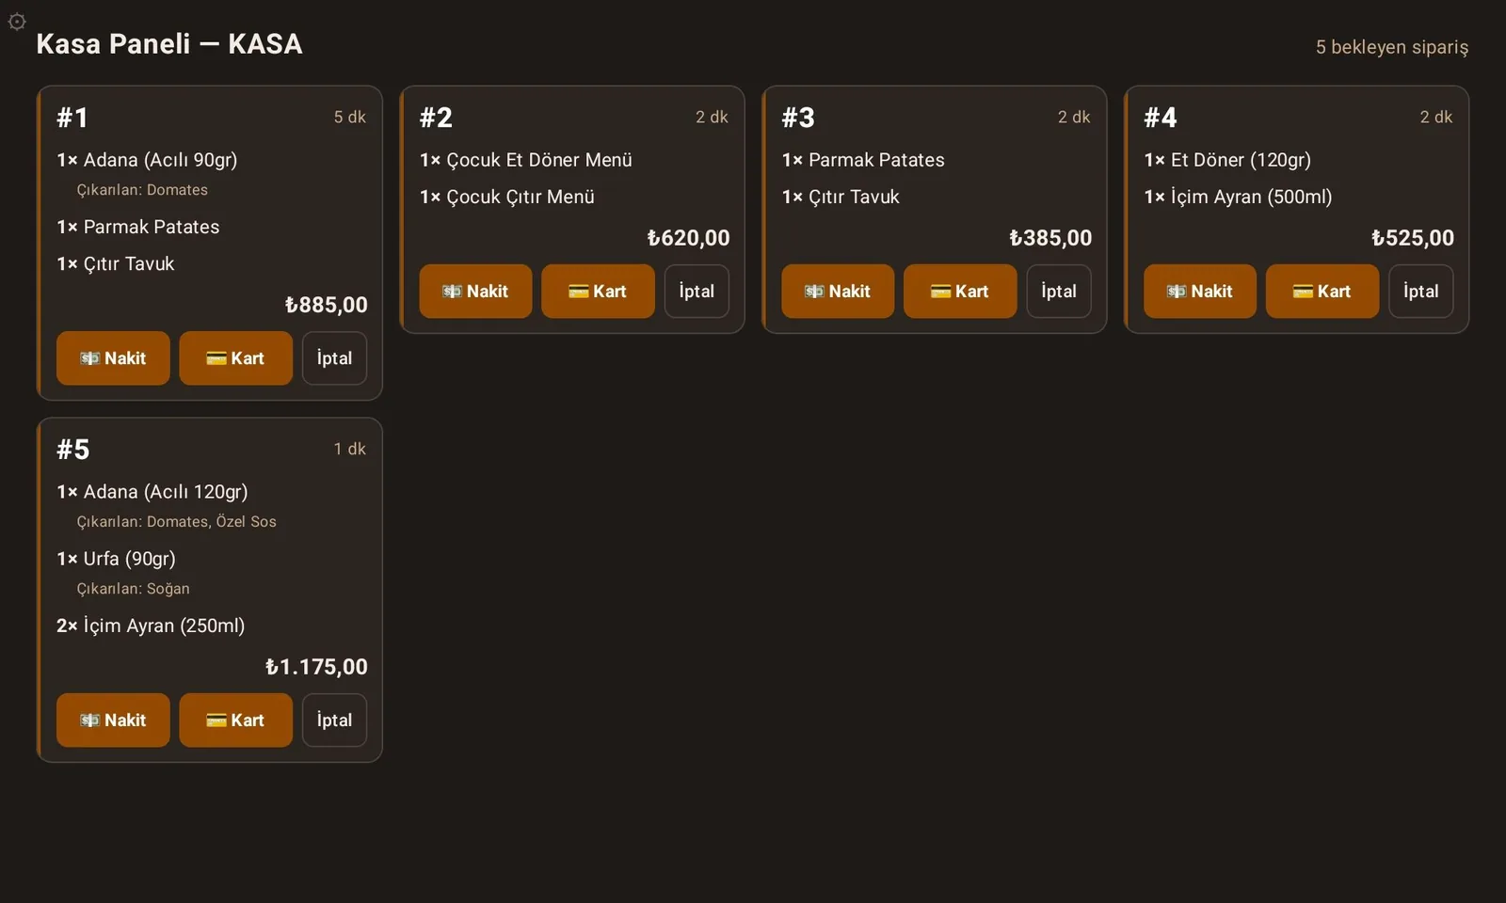Click the #4 order card header
The image size is (1506, 903).
(x=1298, y=118)
